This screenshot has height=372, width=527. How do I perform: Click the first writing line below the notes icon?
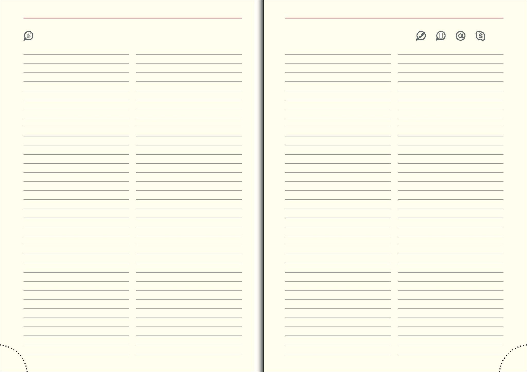[76, 54]
